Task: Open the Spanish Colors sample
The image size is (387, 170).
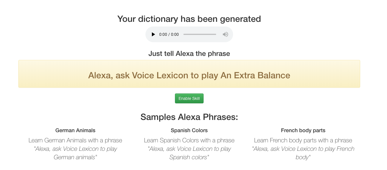Action: (189, 130)
